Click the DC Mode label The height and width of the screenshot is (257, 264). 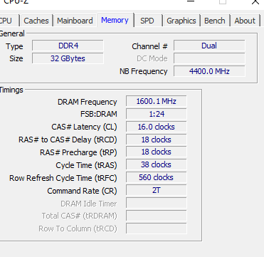(x=152, y=58)
